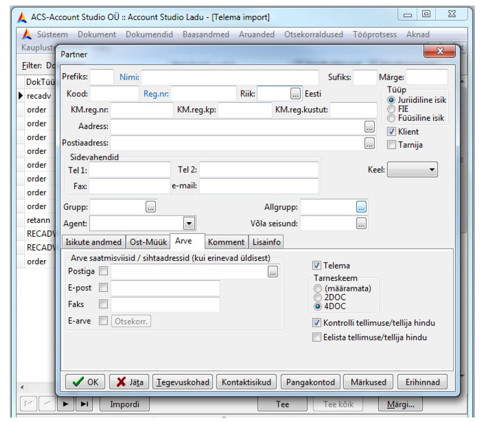This screenshot has width=483, height=423.
Task: Check the E-arve checkbox
Action: click(104, 321)
